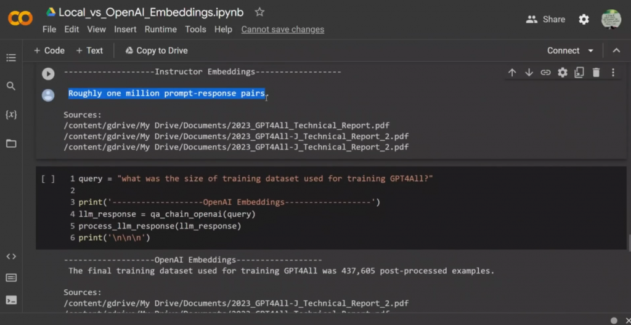Expand the Connect dropdown arrow
The image size is (631, 325).
[591, 50]
